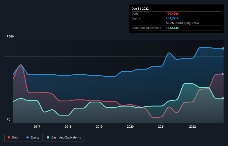Select the Equity endpoint marker on chart

pyautogui.click(x=223, y=48)
